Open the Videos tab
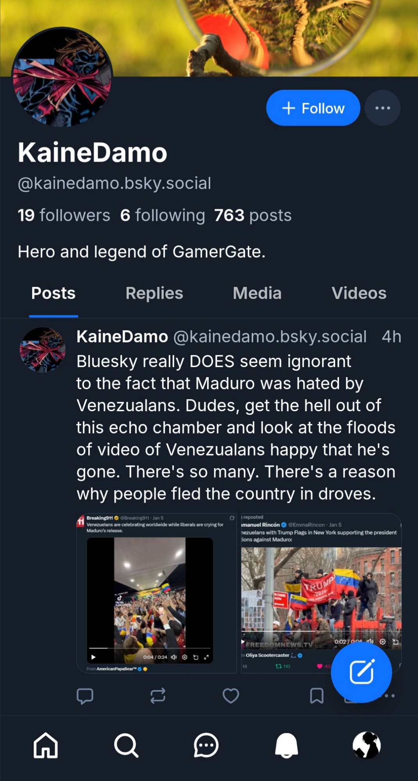This screenshot has width=418, height=781. (x=359, y=293)
